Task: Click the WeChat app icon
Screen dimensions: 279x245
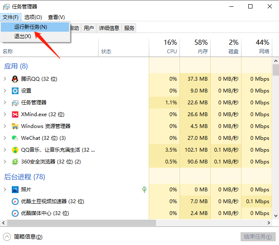Action: 15,138
